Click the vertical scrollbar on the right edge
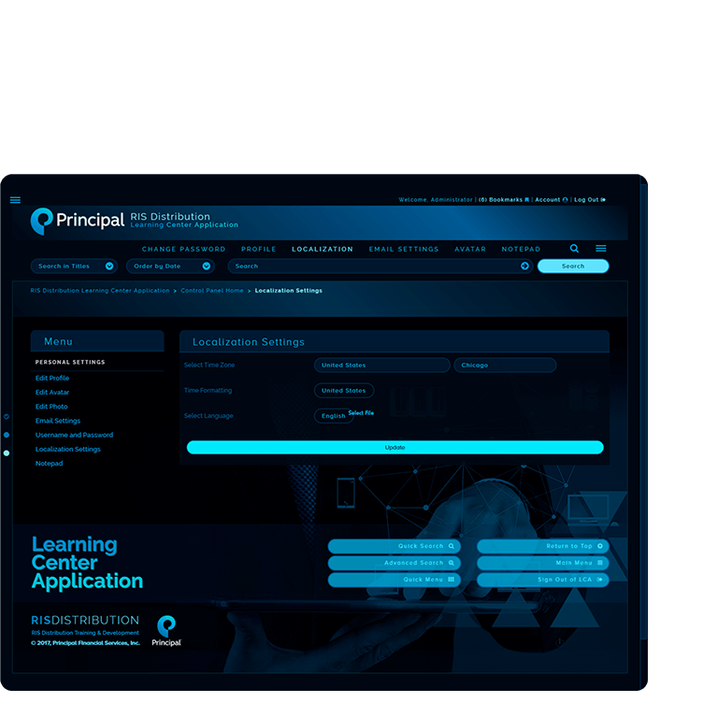 (x=644, y=412)
